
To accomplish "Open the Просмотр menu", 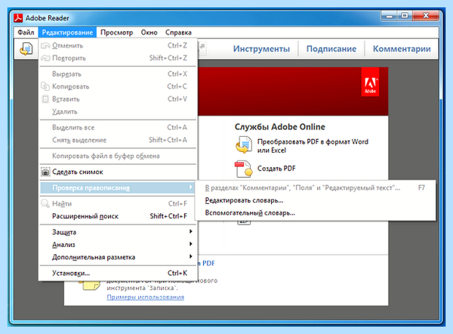I will pos(117,32).
